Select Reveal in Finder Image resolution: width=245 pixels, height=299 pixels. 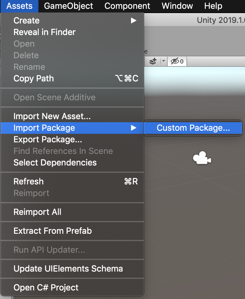pyautogui.click(x=44, y=32)
